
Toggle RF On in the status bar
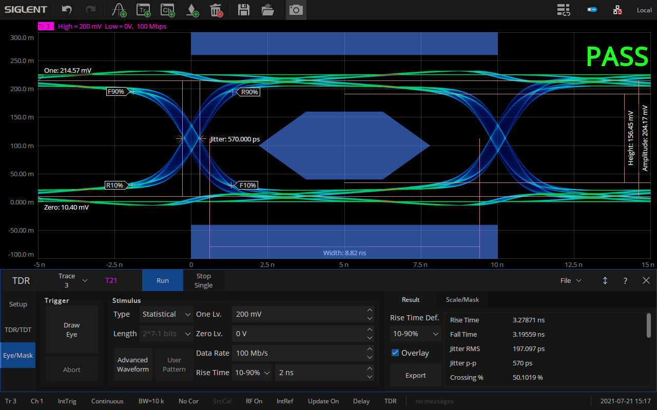254,401
